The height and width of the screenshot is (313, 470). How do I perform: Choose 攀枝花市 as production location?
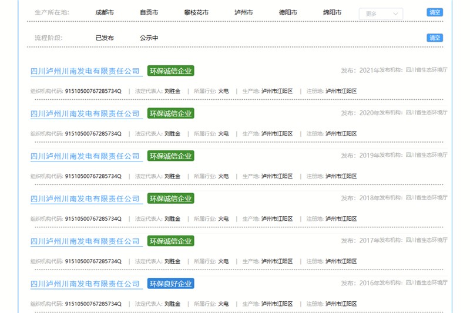(196, 12)
